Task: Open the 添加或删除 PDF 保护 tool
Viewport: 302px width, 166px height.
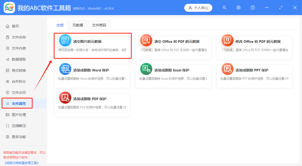Action: (92, 103)
